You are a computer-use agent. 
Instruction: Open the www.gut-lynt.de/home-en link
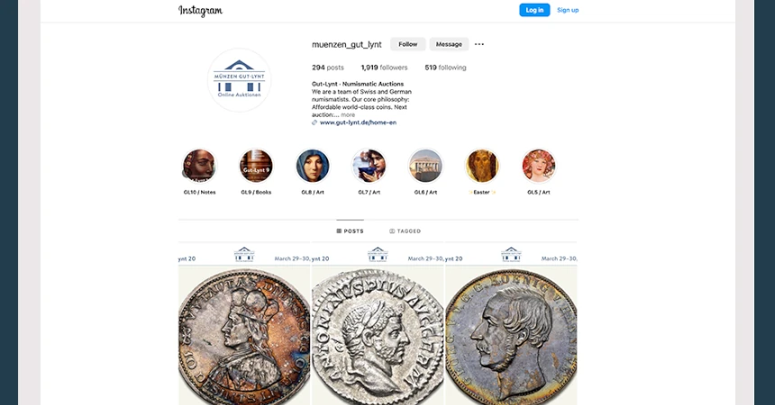point(358,122)
